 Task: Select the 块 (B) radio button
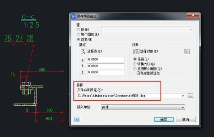(78, 29)
